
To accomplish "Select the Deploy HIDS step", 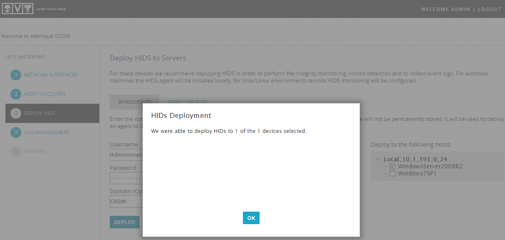I will 52,113.
